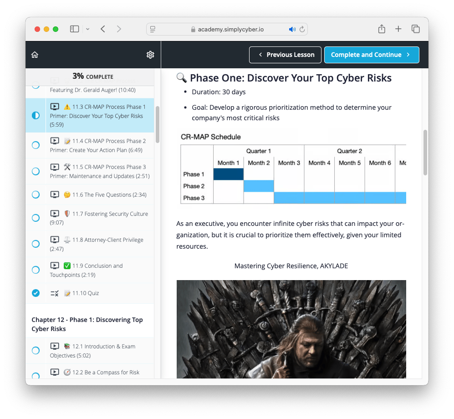Click the light blue Phase 2 schedule bar
The width and height of the screenshot is (454, 419).
coord(259,186)
